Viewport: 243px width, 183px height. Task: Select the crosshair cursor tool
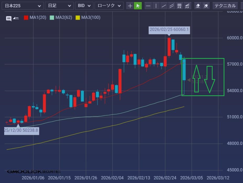click(130, 6)
